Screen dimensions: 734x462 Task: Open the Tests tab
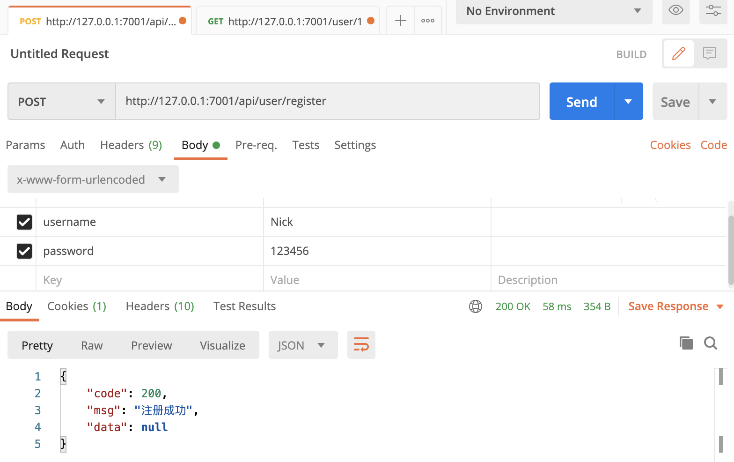point(306,145)
